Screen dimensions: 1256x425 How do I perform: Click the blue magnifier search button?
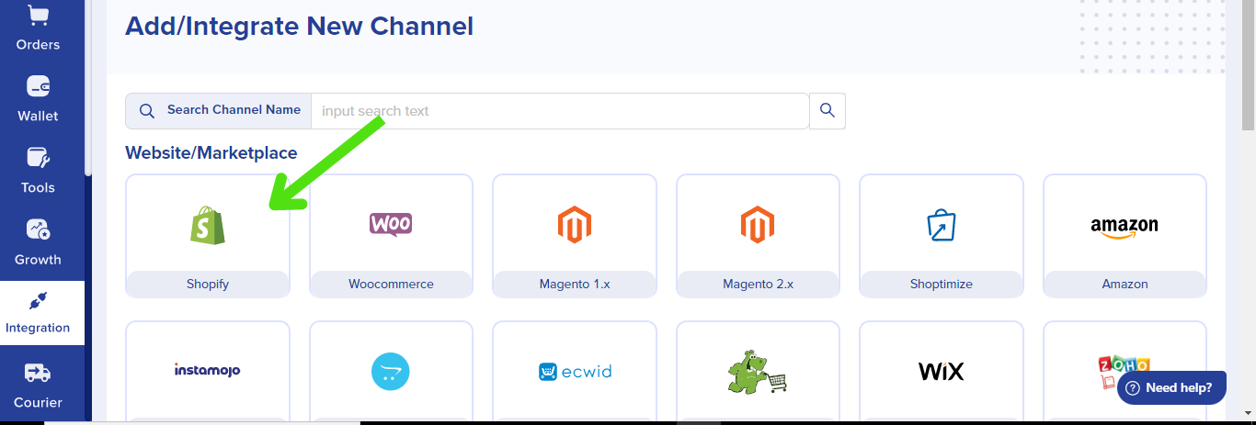[828, 110]
